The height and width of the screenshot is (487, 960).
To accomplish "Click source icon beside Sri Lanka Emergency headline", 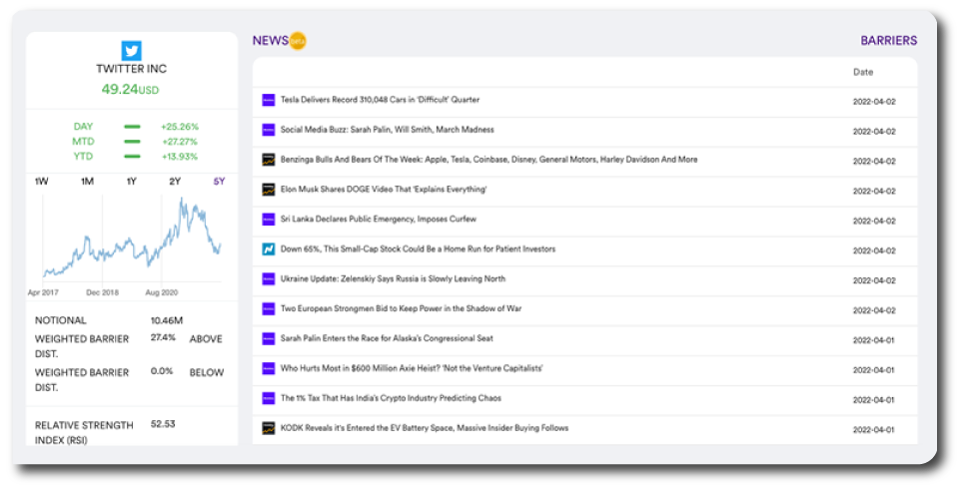I will point(268,219).
